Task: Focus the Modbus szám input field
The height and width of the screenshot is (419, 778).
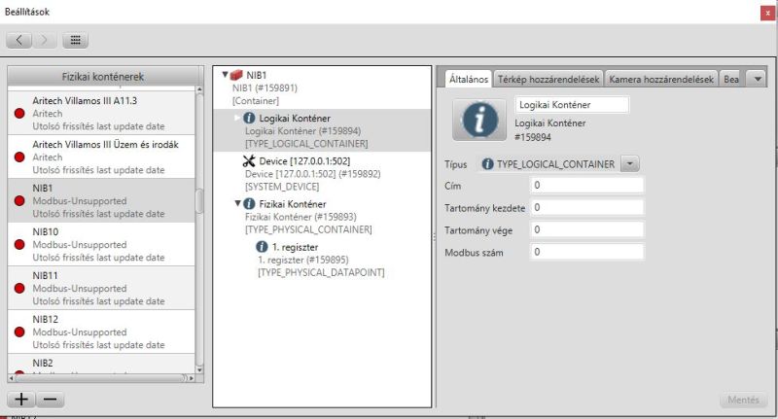Action: click(x=587, y=252)
